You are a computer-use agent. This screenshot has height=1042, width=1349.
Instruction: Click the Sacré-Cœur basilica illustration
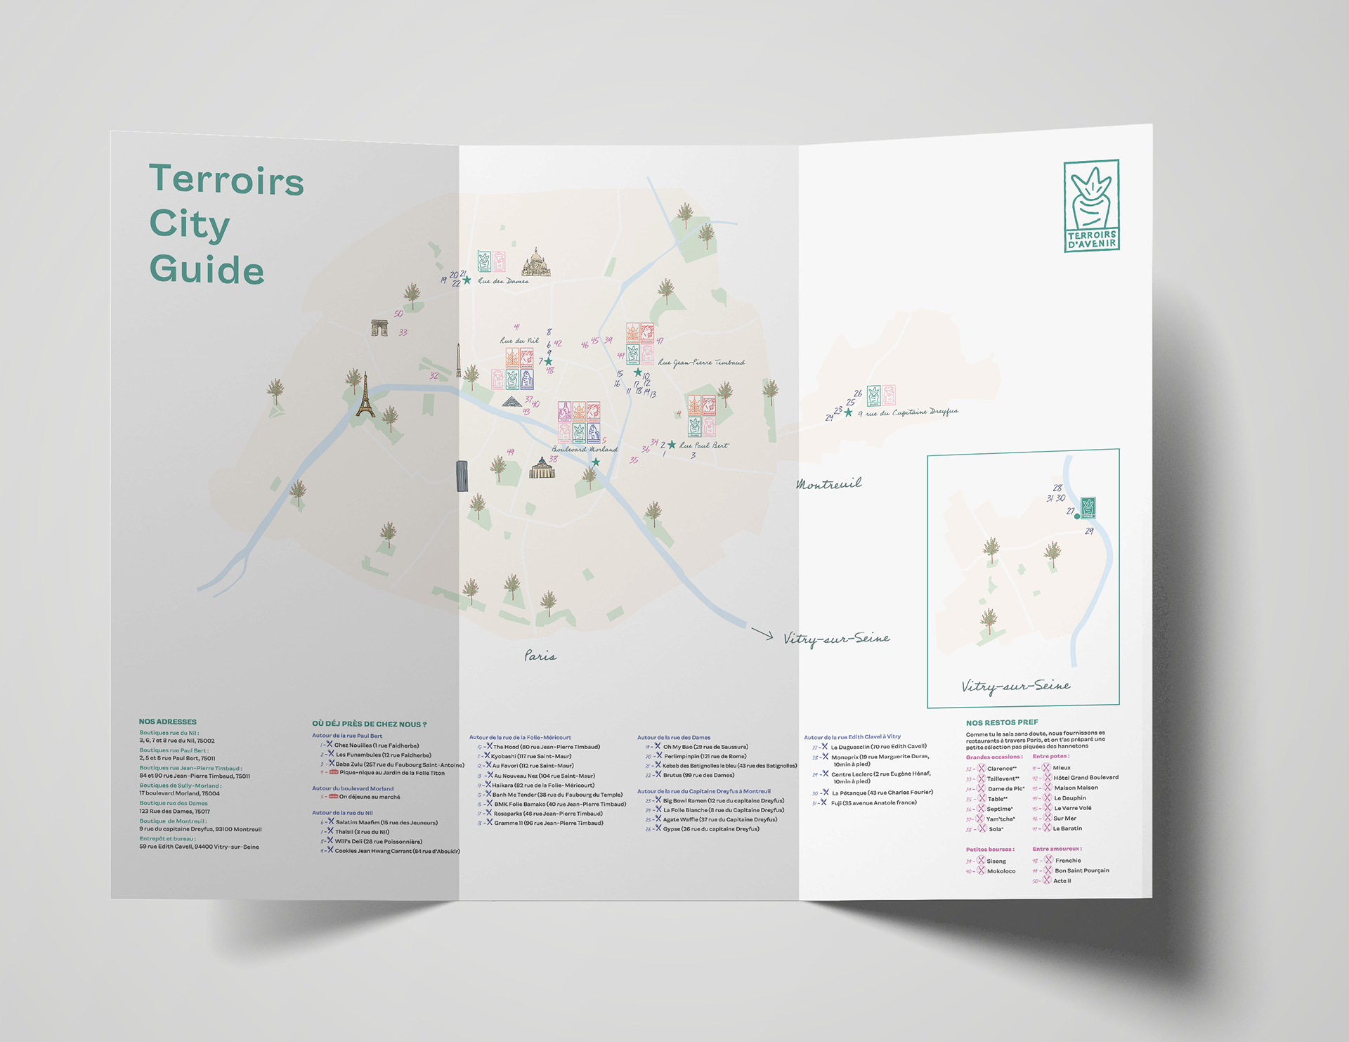(x=536, y=262)
